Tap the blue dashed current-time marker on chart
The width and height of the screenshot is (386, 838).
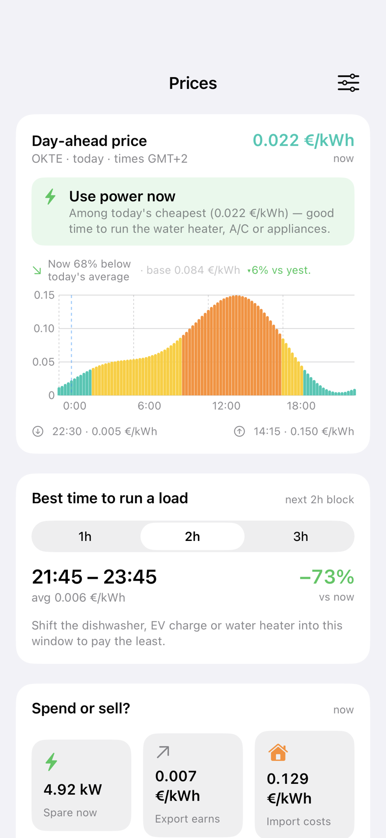coord(71,345)
